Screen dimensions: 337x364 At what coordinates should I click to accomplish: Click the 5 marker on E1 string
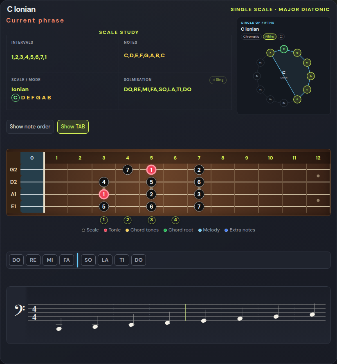[x=104, y=207]
